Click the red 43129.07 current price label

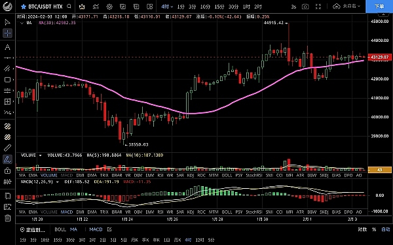(x=379, y=57)
